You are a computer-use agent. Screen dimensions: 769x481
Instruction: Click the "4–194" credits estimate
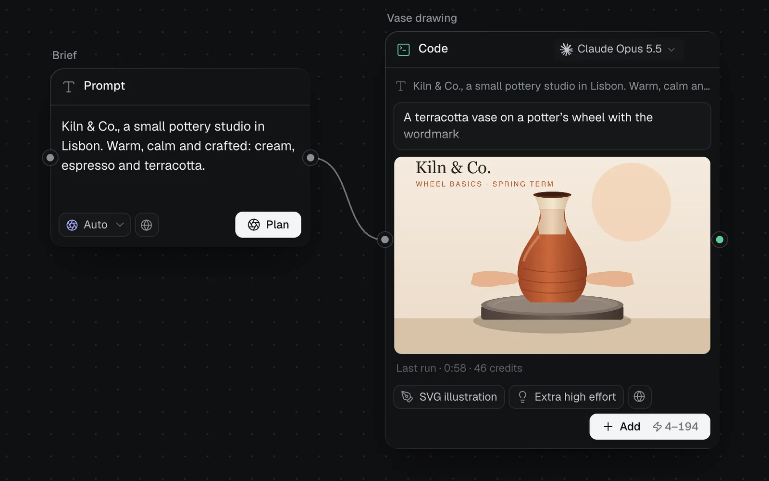click(682, 427)
